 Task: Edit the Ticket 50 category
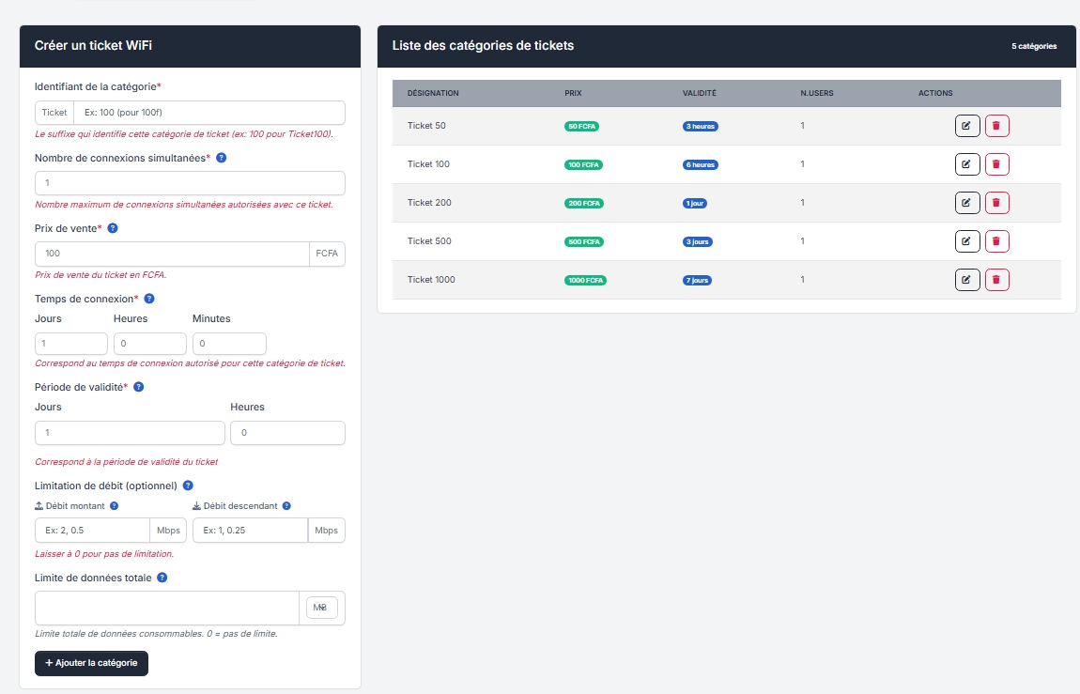coord(967,126)
